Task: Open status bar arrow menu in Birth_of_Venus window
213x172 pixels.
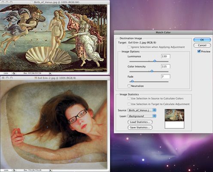Action: tap(50, 73)
